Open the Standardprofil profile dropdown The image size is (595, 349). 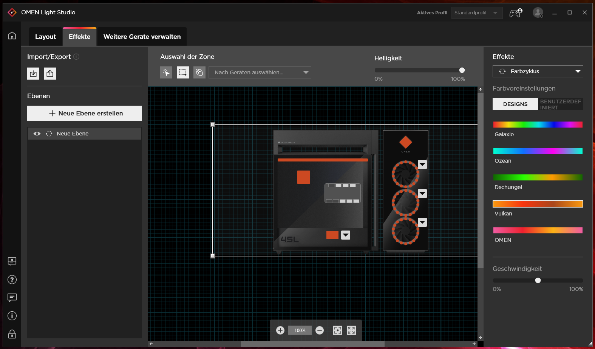[x=477, y=13]
